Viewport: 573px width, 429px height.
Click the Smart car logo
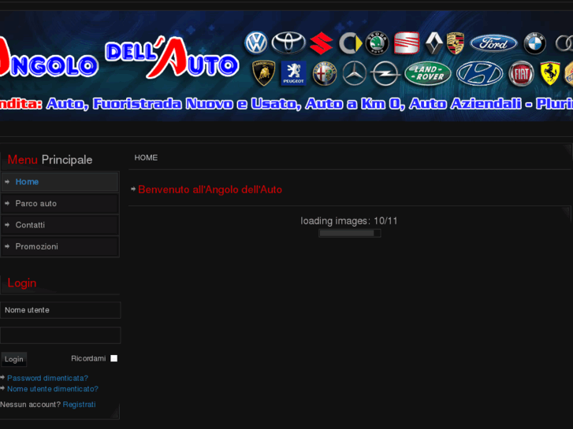[x=350, y=43]
